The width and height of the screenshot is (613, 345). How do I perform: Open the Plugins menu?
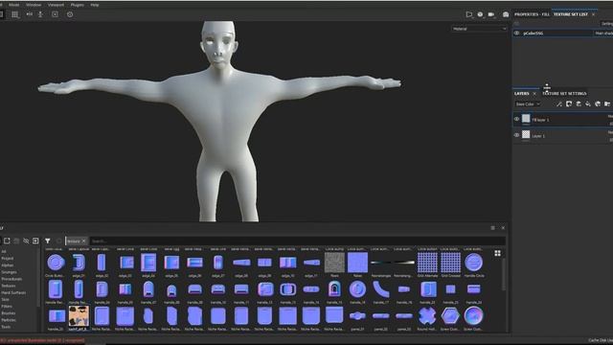[x=77, y=5]
